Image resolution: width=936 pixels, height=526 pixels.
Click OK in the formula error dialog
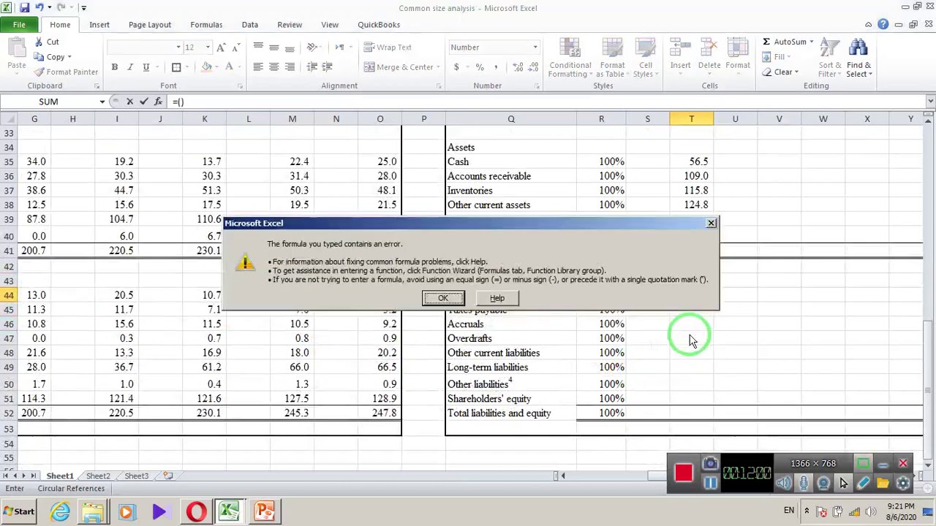(443, 298)
